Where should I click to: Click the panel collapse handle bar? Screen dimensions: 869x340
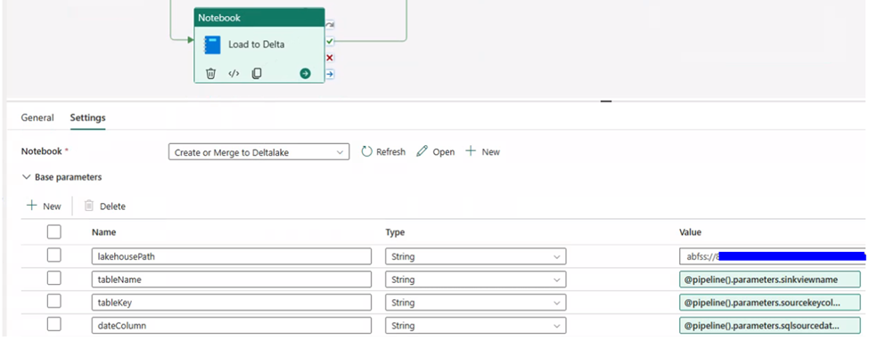[606, 101]
